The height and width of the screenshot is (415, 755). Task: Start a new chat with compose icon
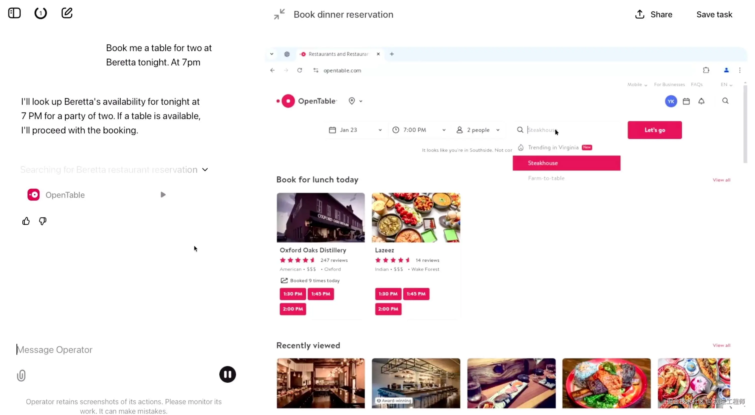67,13
